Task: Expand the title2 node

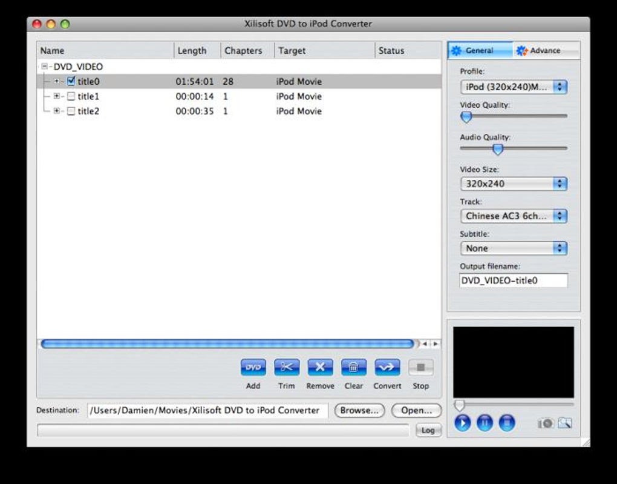Action: pos(57,111)
